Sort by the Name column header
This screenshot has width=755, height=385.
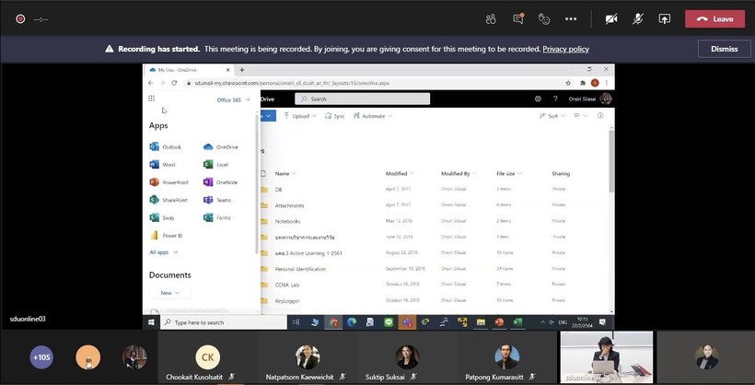point(285,173)
